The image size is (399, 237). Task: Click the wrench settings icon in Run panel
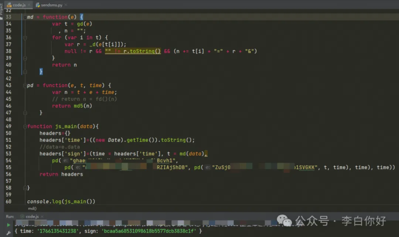pos(9,232)
